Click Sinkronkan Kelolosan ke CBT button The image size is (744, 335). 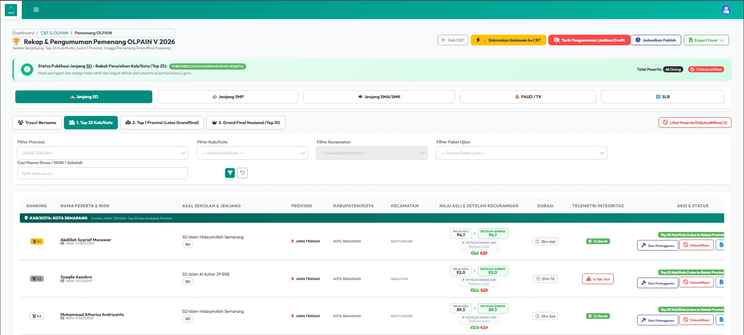click(508, 40)
